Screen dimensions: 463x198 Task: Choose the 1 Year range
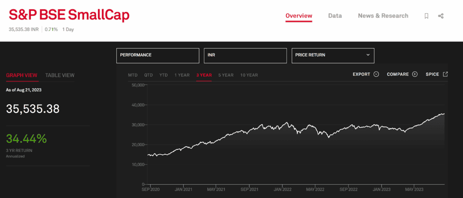182,75
